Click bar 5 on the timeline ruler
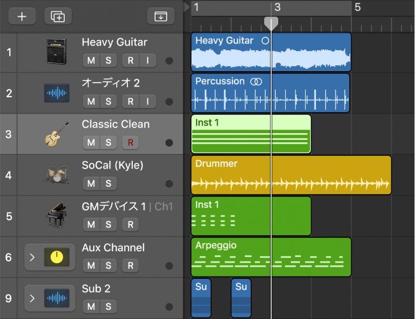Screen dimensions: 415x319 pos(357,7)
